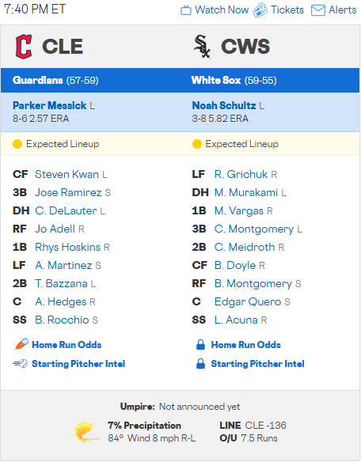
Task: Click the White Sox team logo
Action: click(202, 47)
